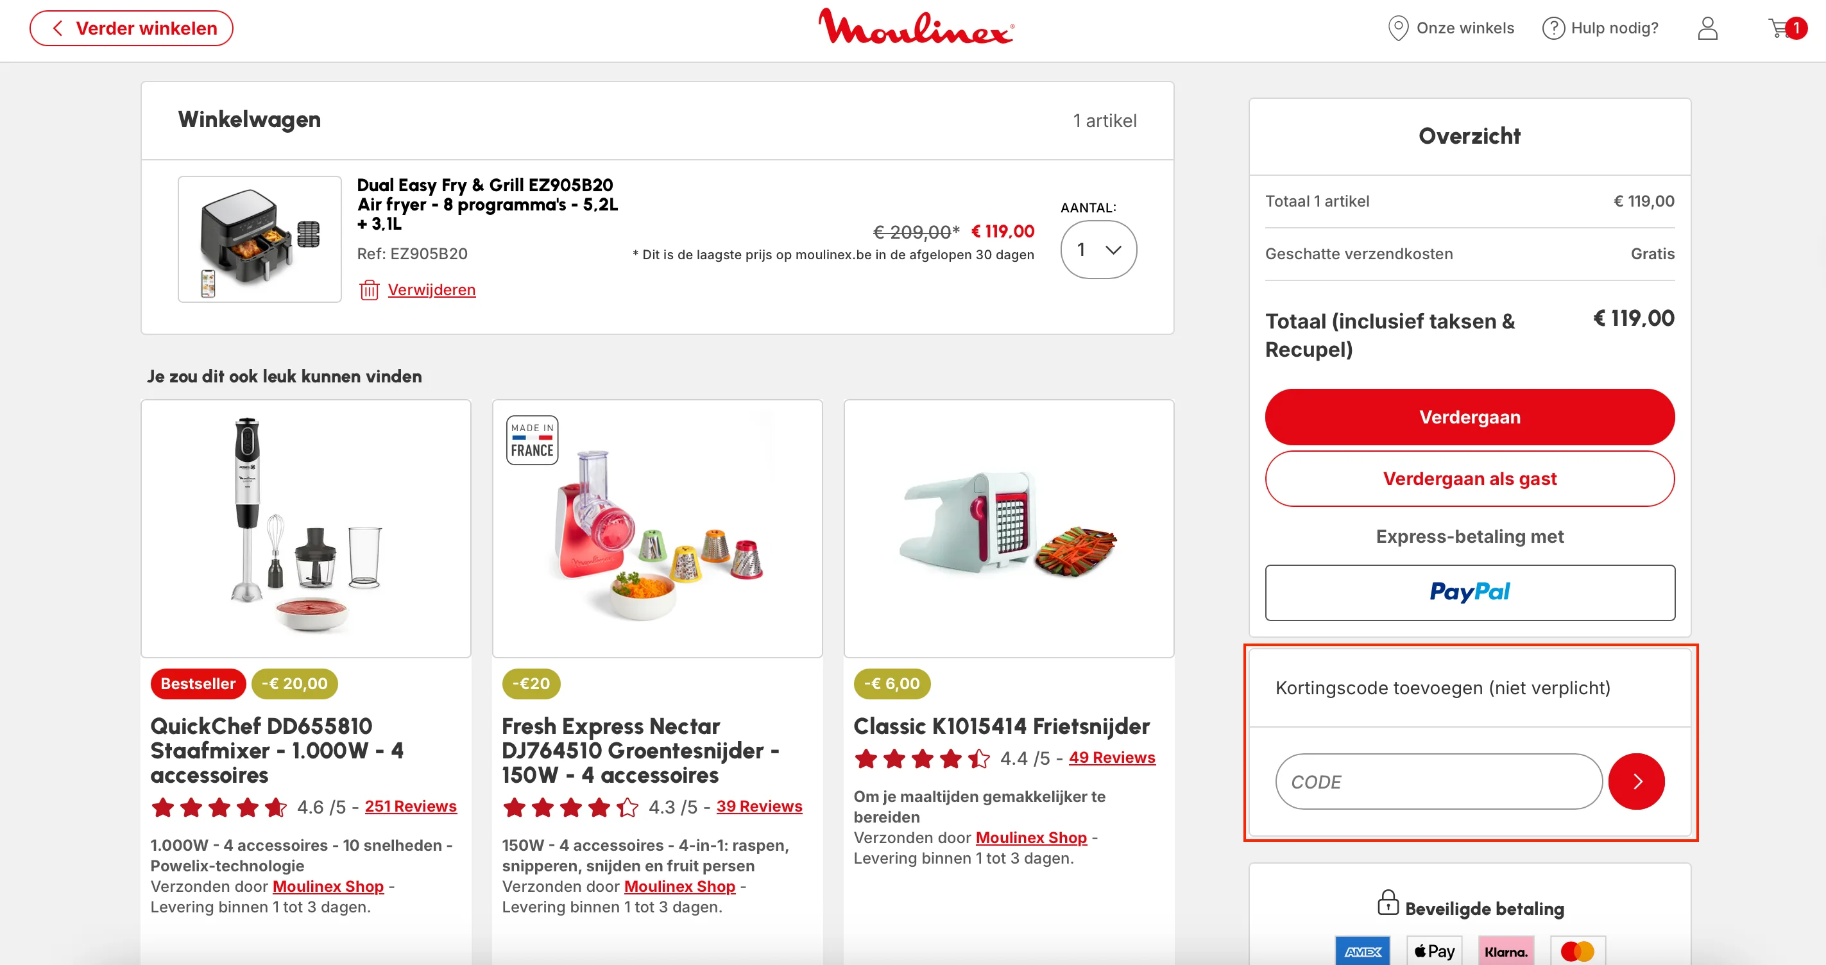Expand Kortingscode toevoegen section header

tap(1469, 688)
